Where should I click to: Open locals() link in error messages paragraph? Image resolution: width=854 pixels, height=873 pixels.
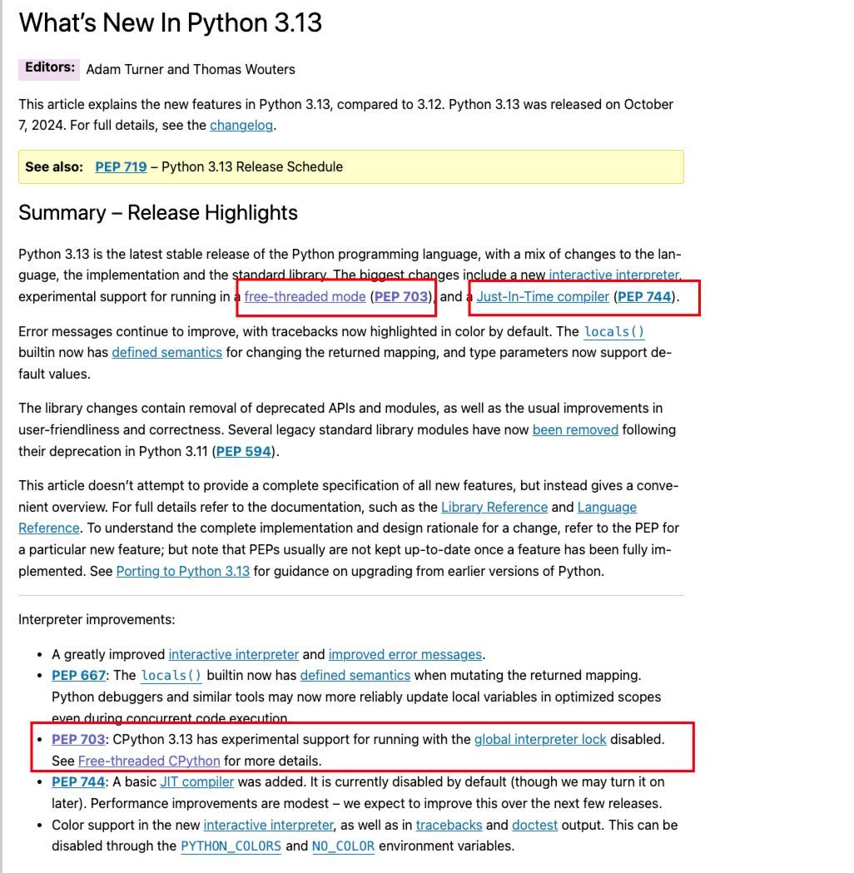[614, 332]
